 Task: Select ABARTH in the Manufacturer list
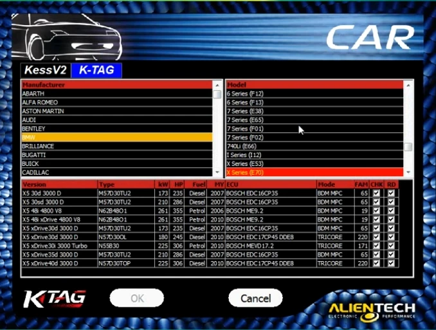[117, 93]
